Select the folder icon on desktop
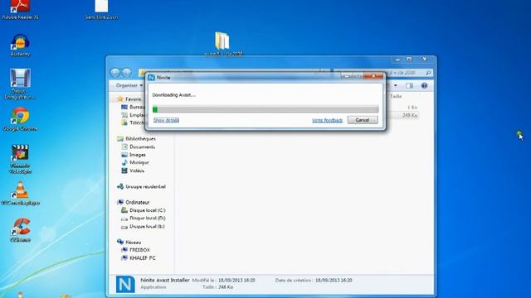Image resolution: width=531 pixels, height=298 pixels. [222, 41]
